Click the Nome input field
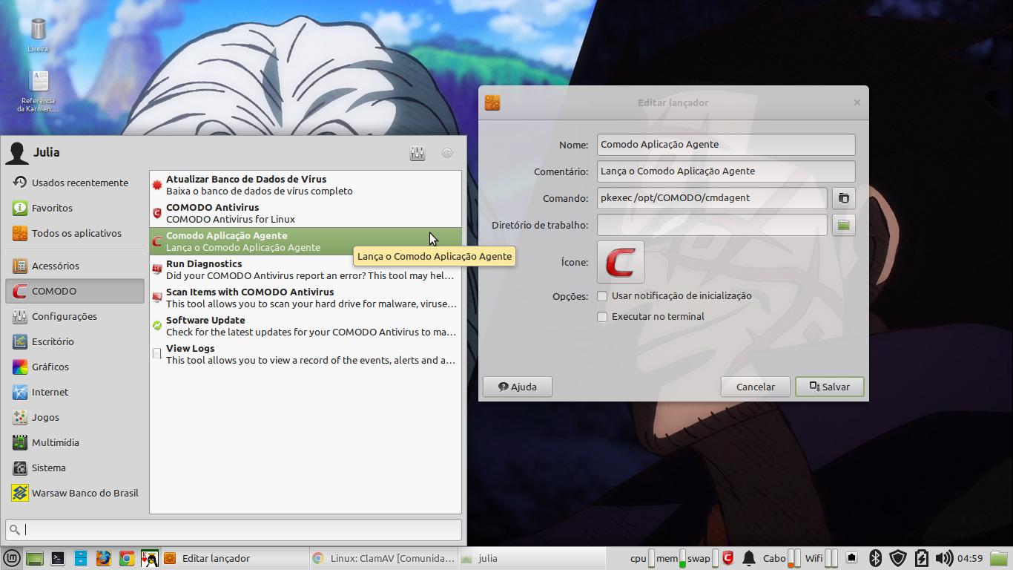 click(726, 145)
